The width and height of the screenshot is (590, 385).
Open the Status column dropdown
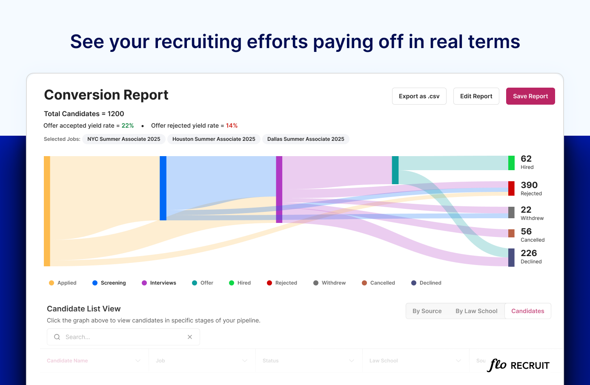(x=351, y=360)
